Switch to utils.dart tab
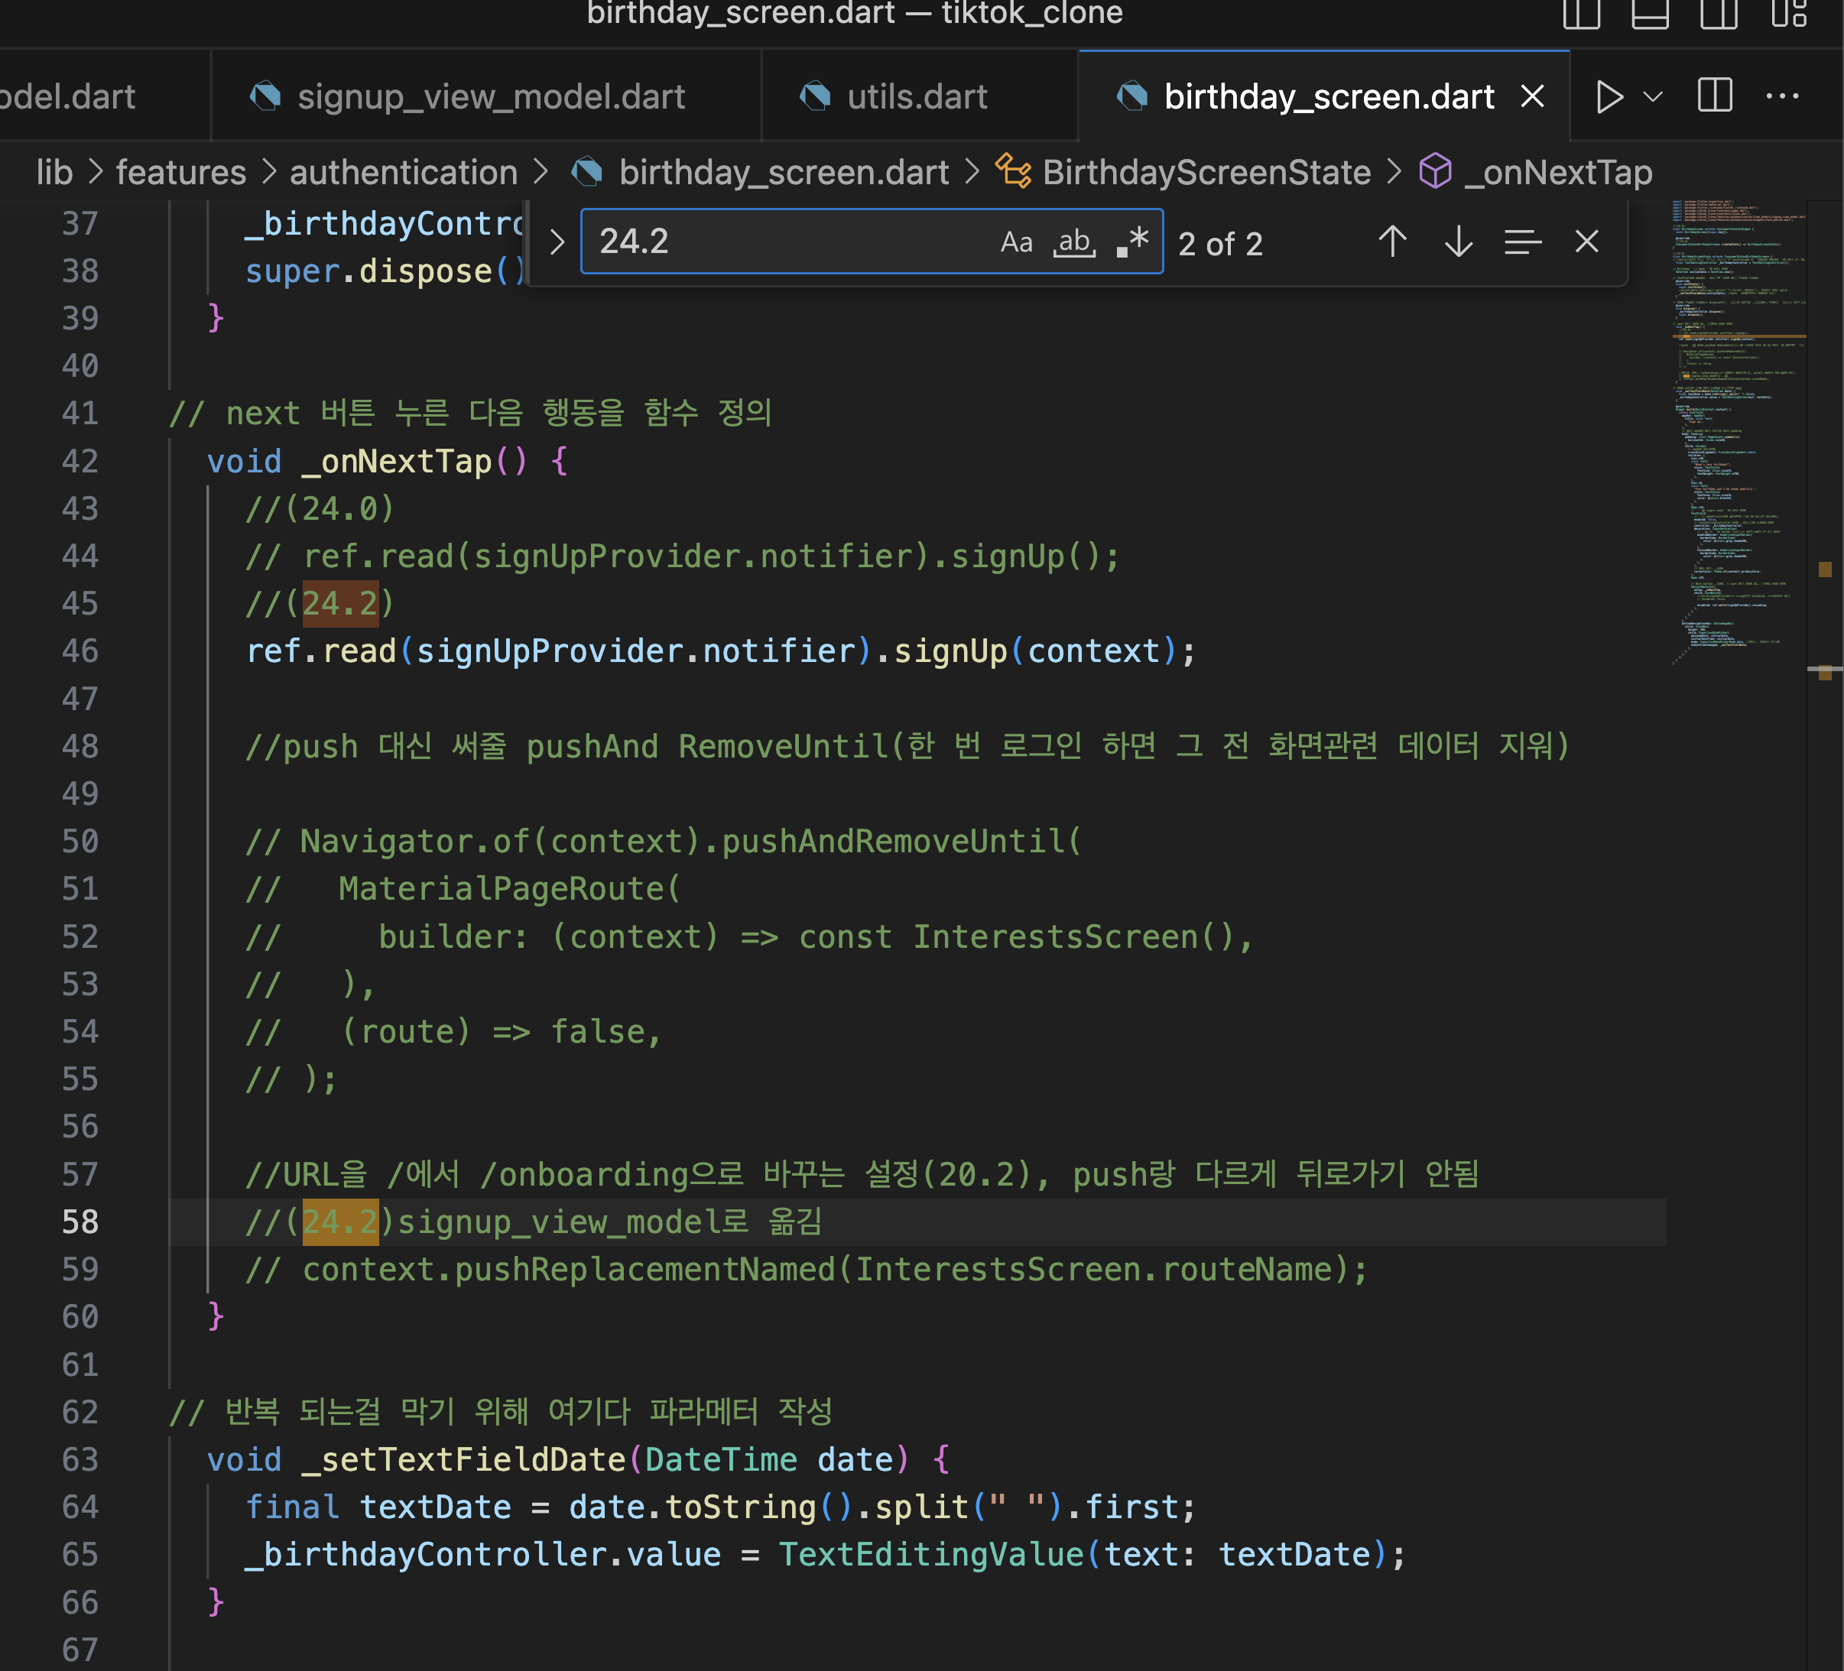 click(x=917, y=97)
